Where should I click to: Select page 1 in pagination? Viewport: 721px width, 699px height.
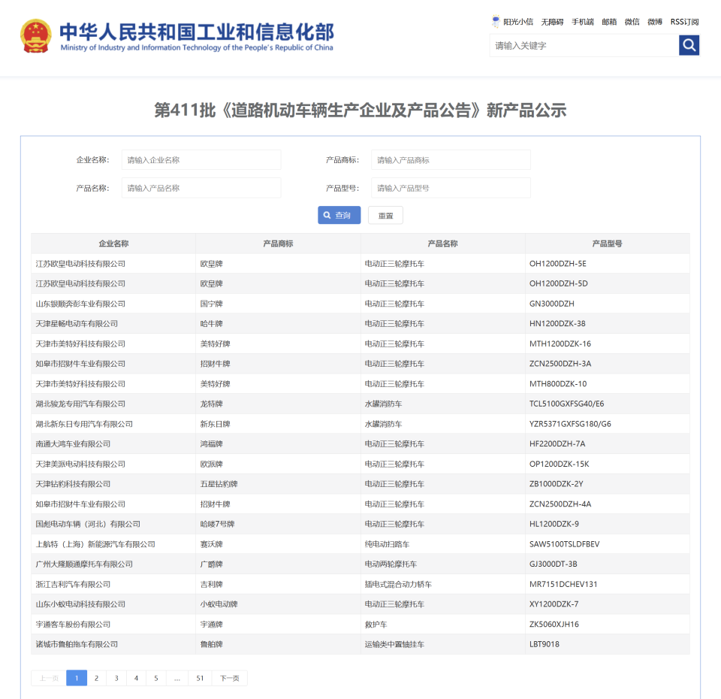point(77,678)
